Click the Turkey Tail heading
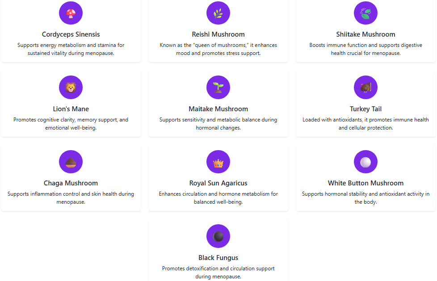The height and width of the screenshot is (281, 437). click(366, 109)
